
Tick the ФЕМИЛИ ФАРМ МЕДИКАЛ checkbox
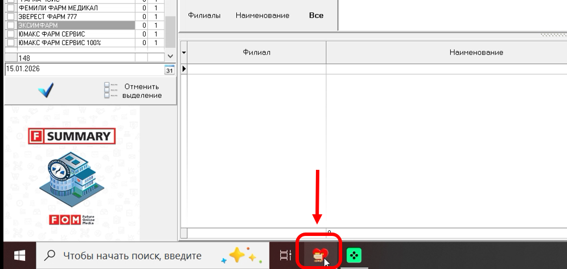(11, 7)
